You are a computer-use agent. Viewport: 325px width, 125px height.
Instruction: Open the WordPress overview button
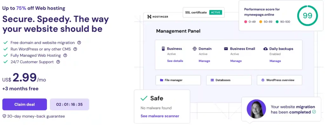point(279,80)
